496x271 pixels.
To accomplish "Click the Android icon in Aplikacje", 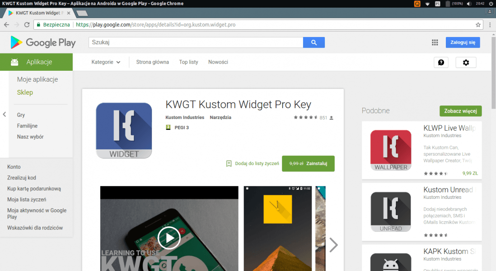I will [x=14, y=62].
